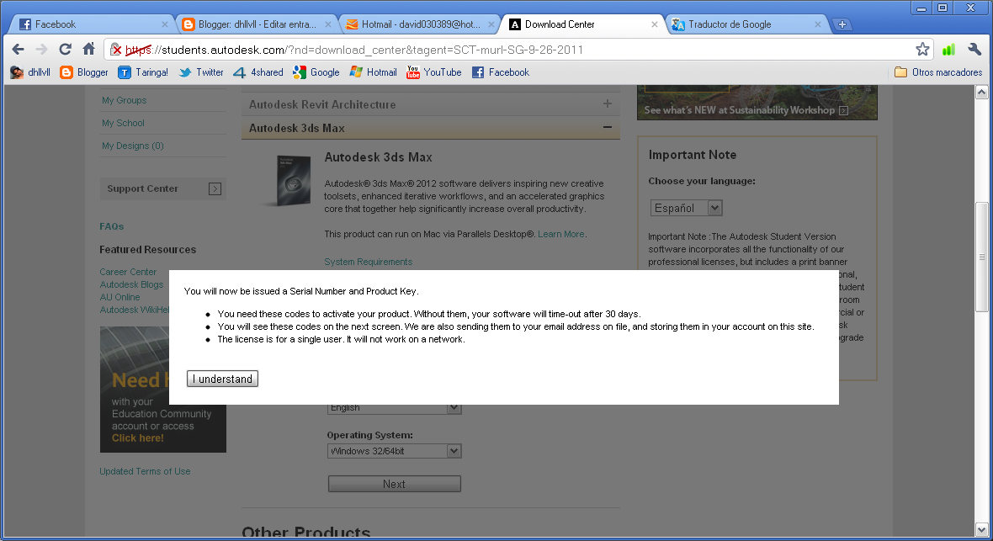Close the Hotmail tab
The height and width of the screenshot is (541, 993).
pyautogui.click(x=491, y=24)
